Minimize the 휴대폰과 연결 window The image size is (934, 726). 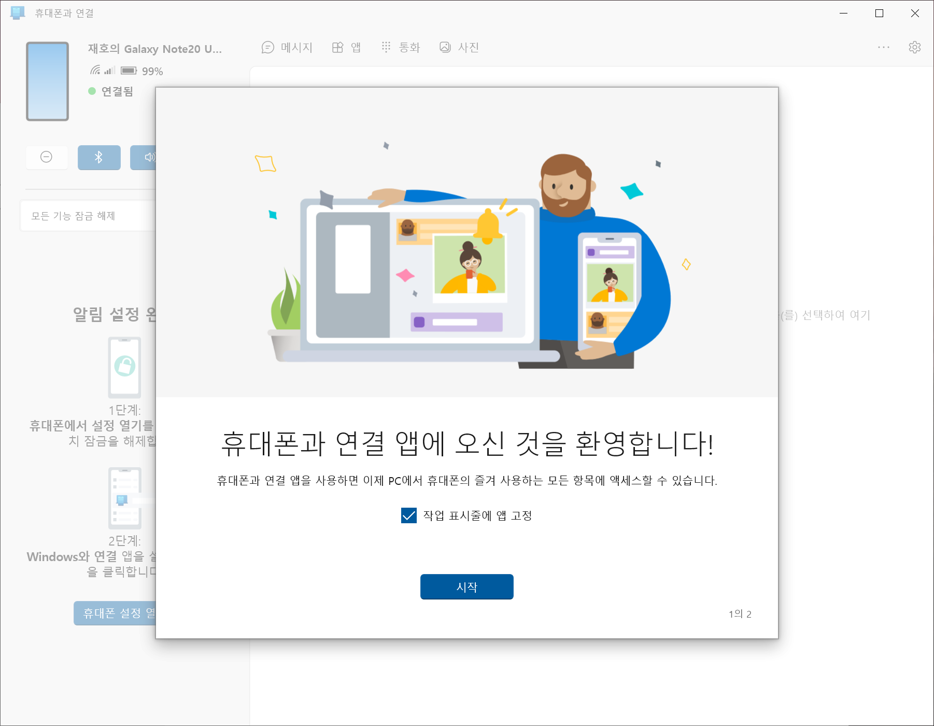(844, 13)
